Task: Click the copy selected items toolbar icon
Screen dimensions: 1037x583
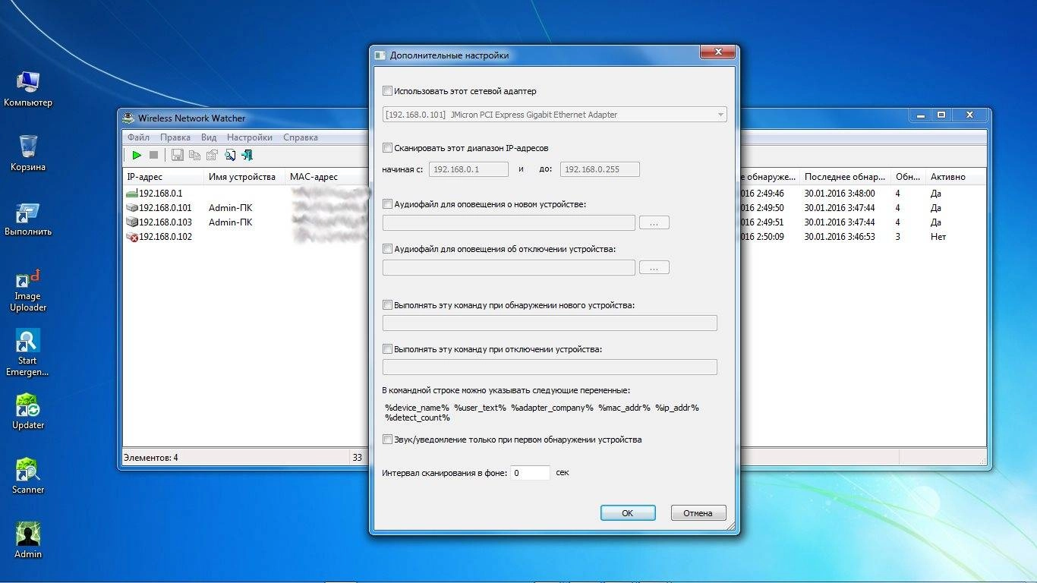Action: tap(194, 155)
